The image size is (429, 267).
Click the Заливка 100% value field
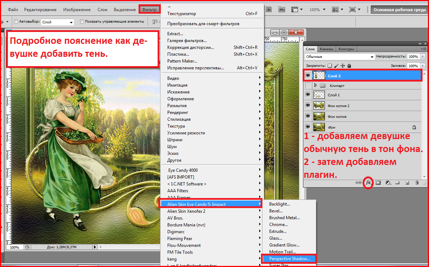tap(414, 66)
